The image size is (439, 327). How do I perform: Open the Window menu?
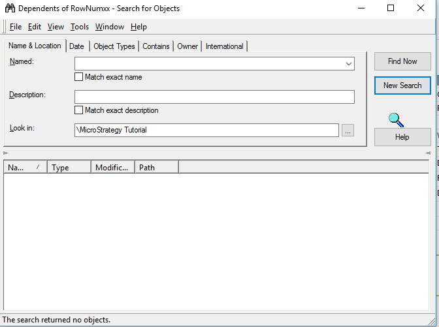[110, 27]
